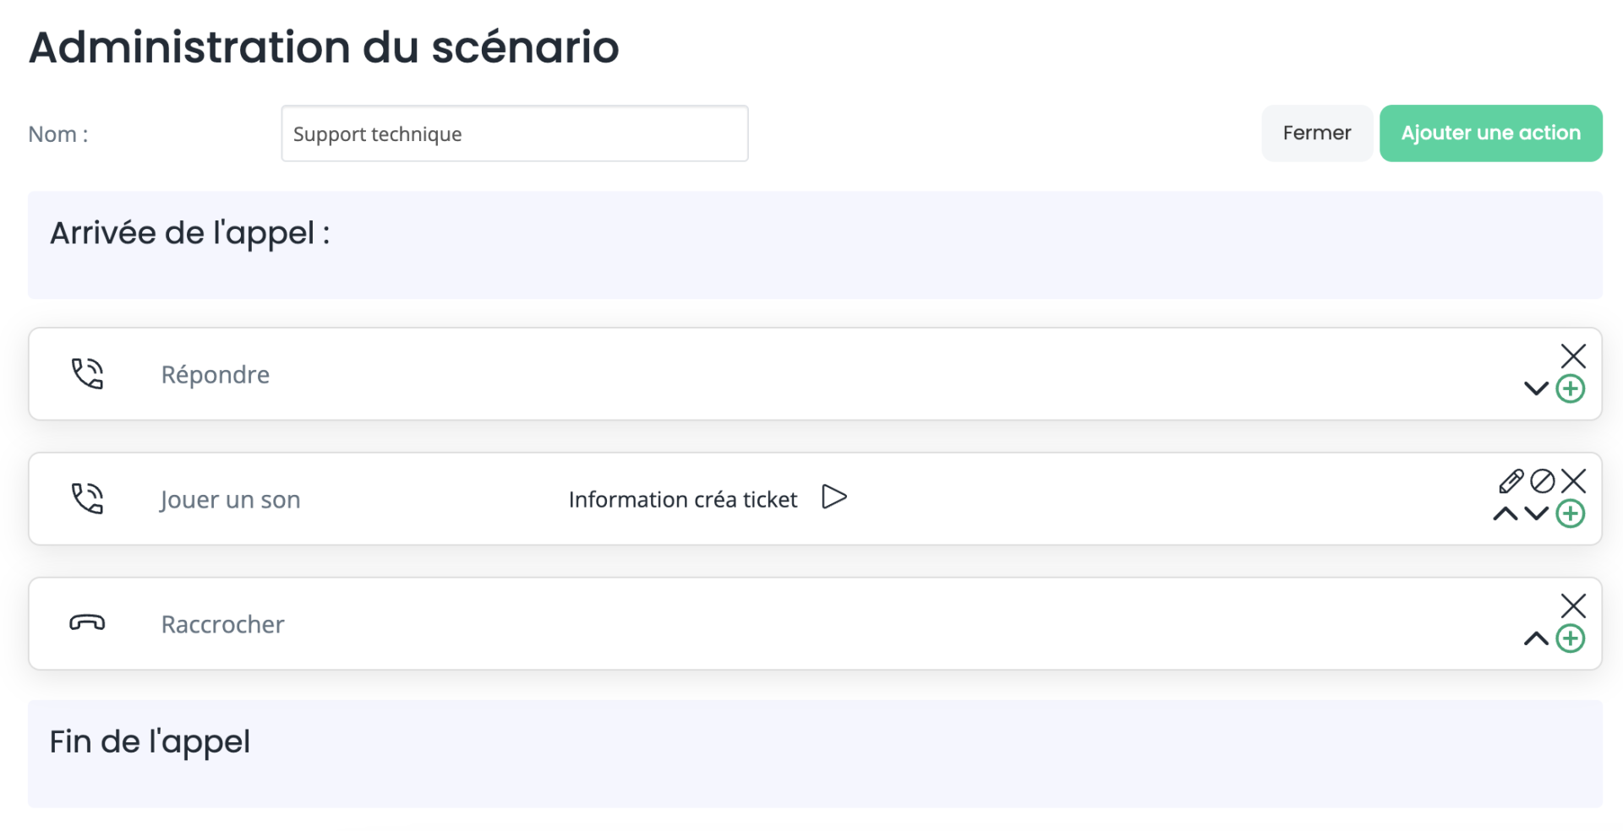Delete the Répondre action
Image resolution: width=1623 pixels, height=831 pixels.
(1572, 356)
